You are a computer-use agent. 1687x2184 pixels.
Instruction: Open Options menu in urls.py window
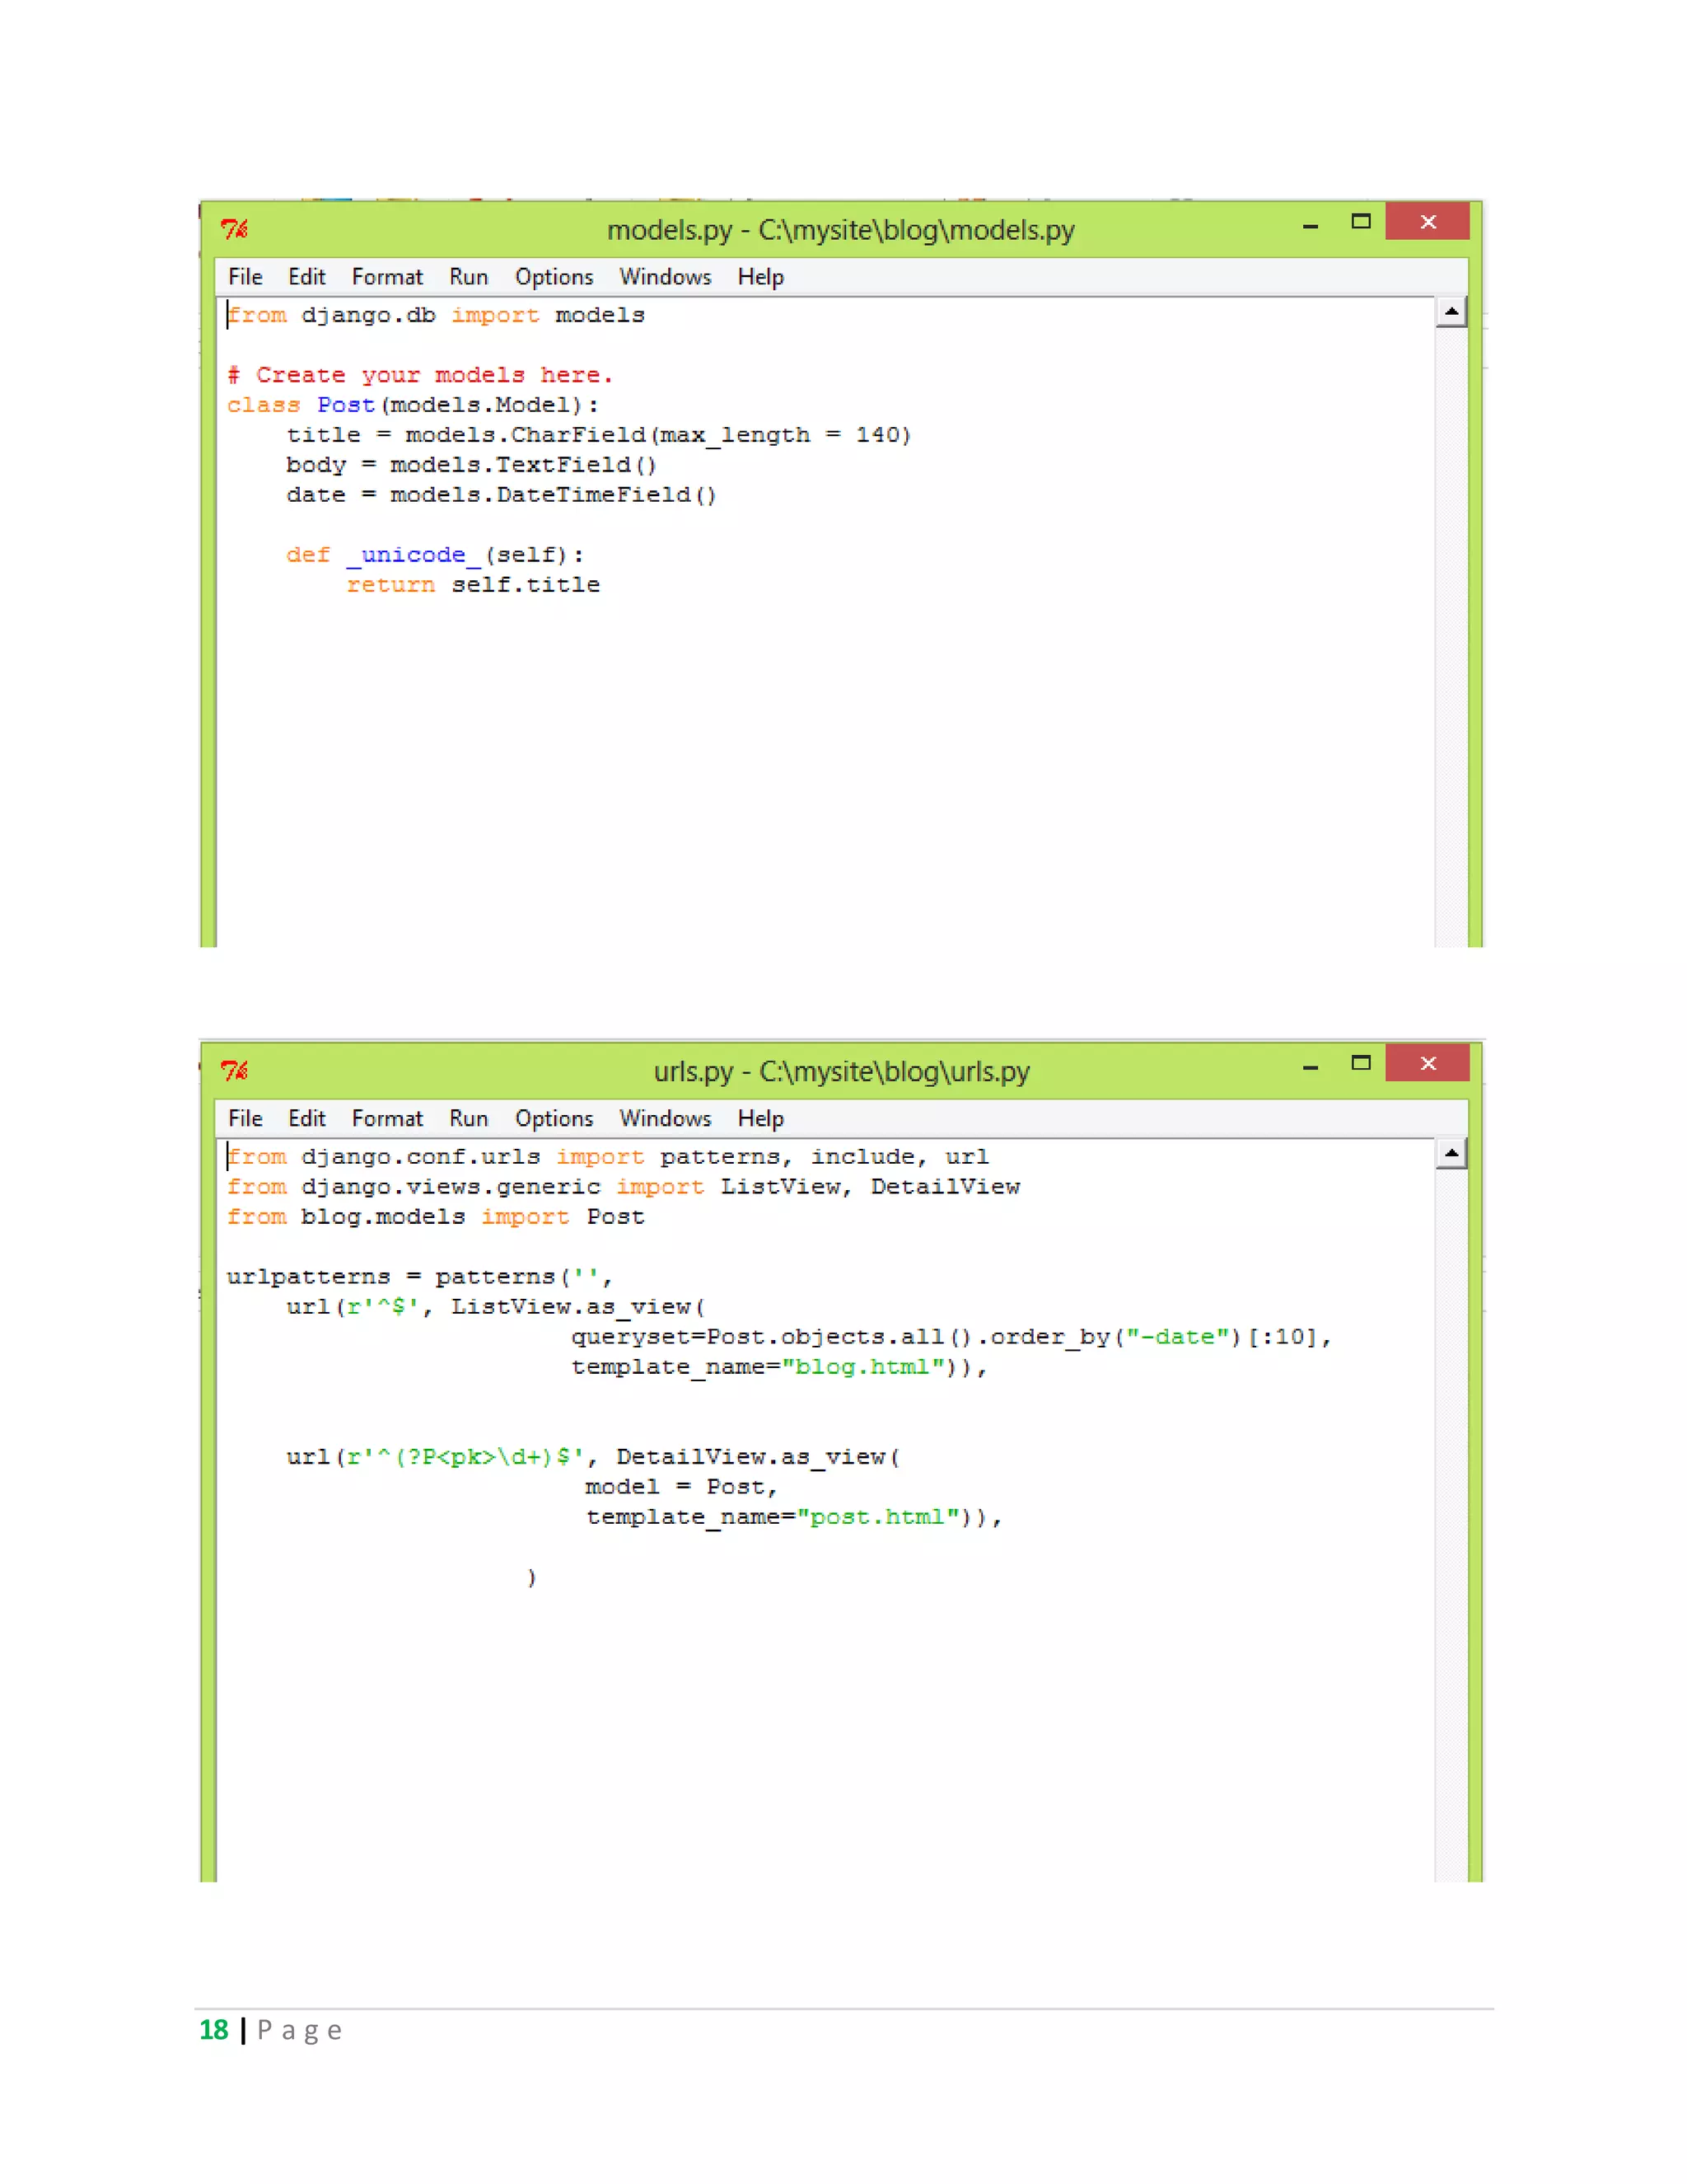[554, 1118]
